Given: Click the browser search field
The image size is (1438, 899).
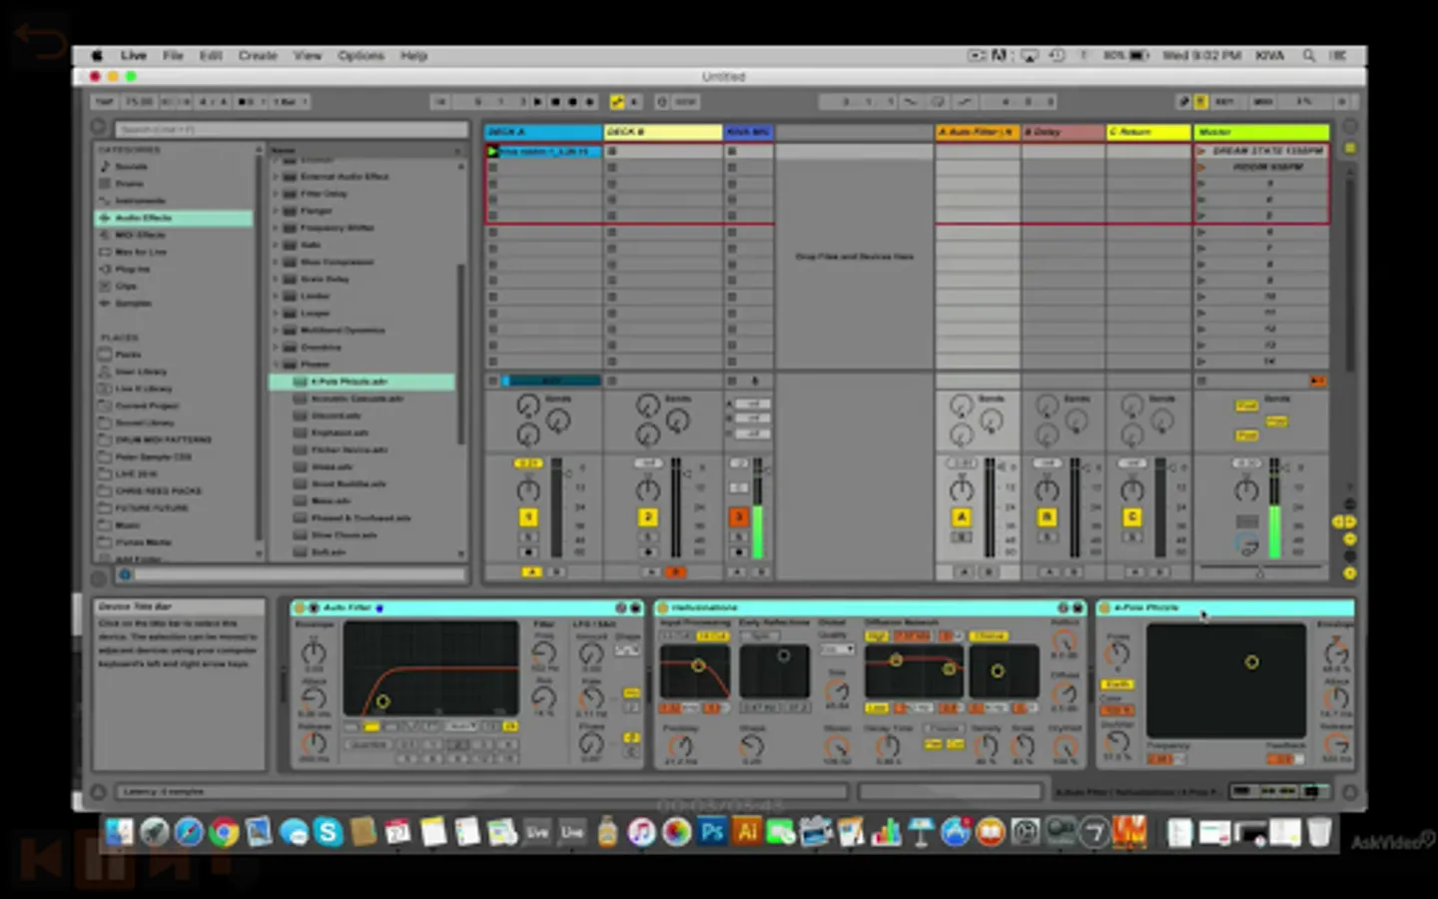Looking at the screenshot, I should [x=292, y=129].
